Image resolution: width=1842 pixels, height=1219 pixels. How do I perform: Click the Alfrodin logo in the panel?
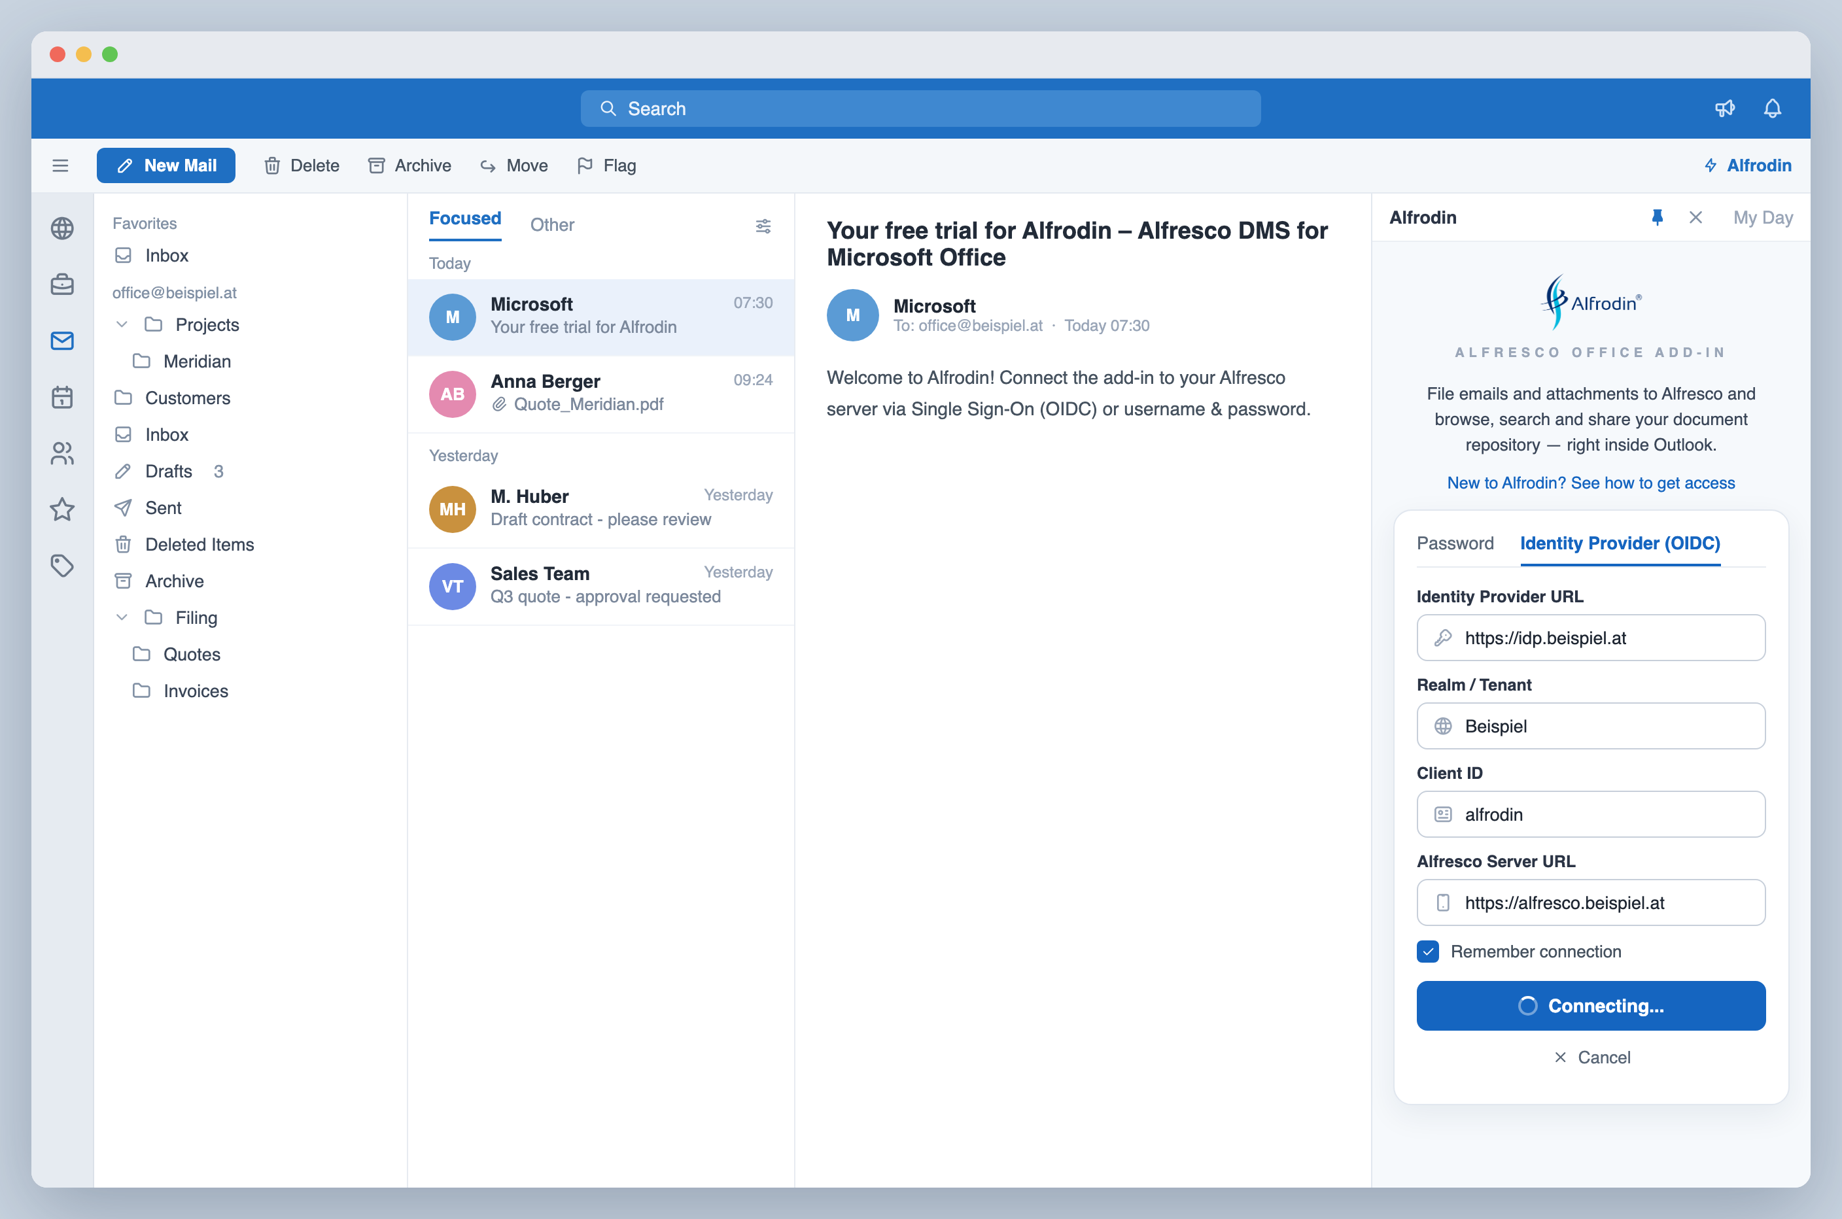(1590, 301)
